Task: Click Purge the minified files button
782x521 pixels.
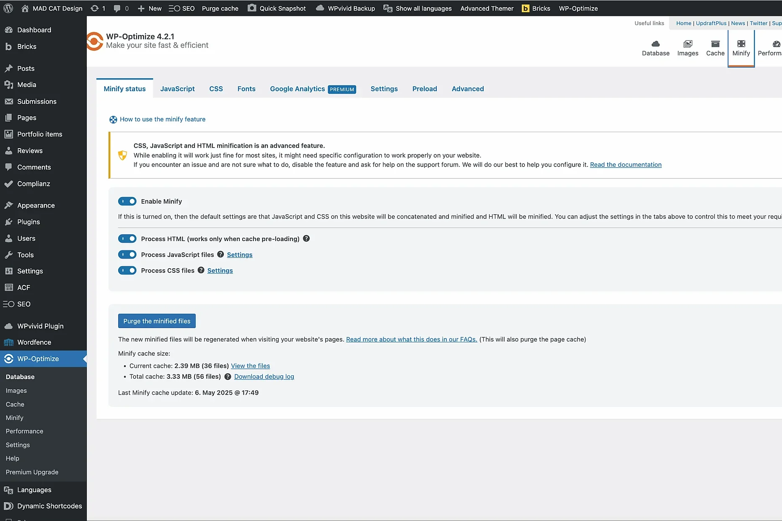Action: click(157, 321)
